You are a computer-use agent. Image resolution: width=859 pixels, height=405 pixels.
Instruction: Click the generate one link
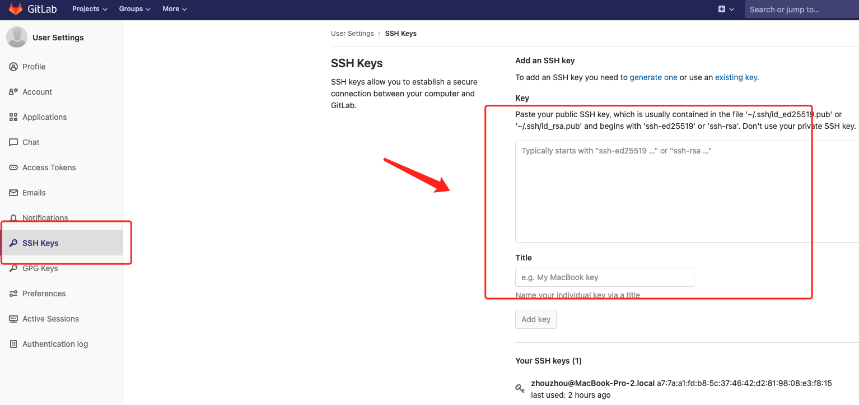(x=653, y=77)
